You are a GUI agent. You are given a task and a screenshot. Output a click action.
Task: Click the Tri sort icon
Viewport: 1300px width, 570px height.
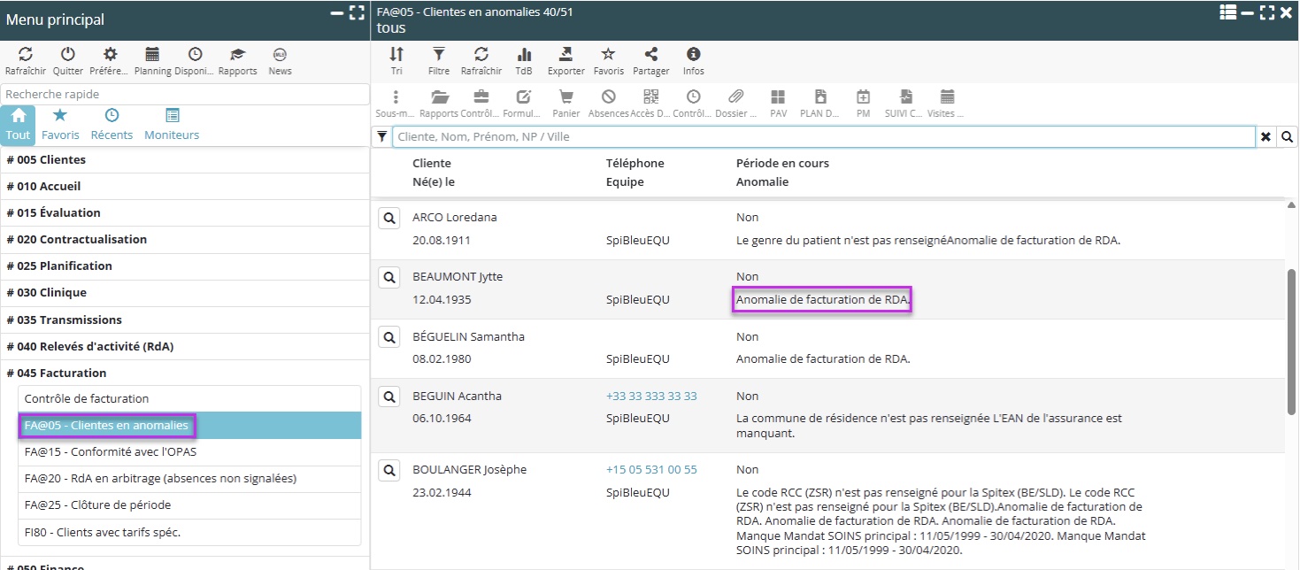click(396, 55)
